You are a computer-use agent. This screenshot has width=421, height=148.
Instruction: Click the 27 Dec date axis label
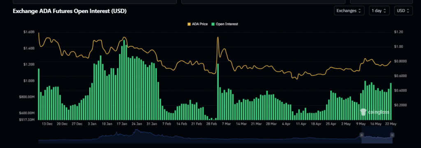click(x=77, y=124)
